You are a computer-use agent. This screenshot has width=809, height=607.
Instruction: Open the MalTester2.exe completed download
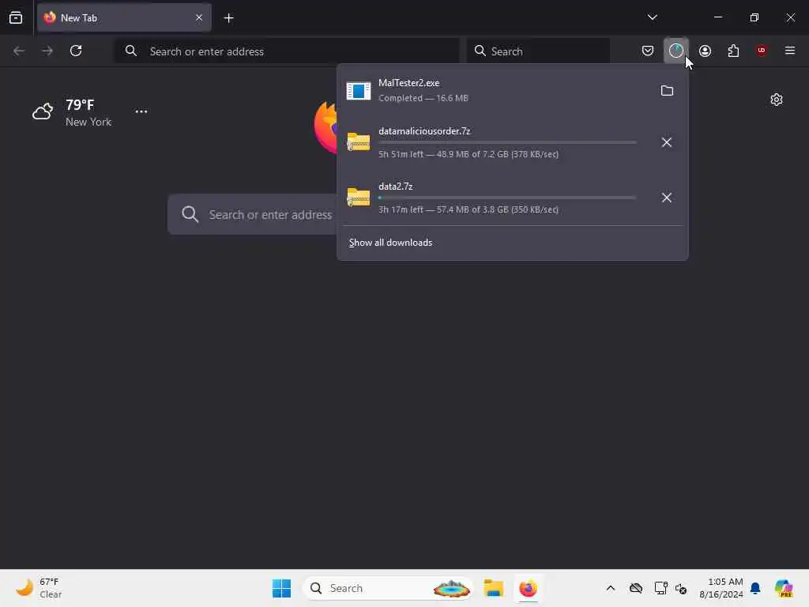tap(495, 91)
